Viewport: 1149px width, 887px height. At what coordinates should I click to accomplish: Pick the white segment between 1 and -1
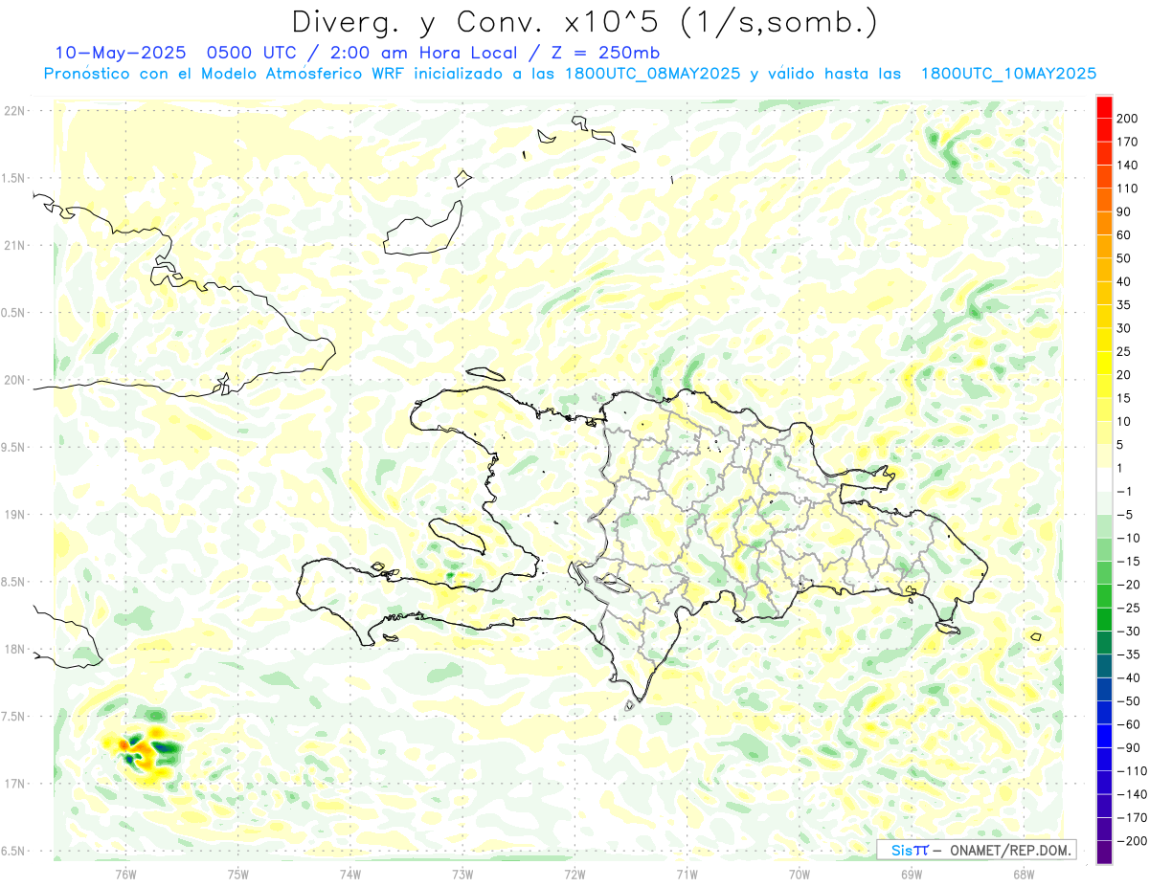(x=1104, y=479)
